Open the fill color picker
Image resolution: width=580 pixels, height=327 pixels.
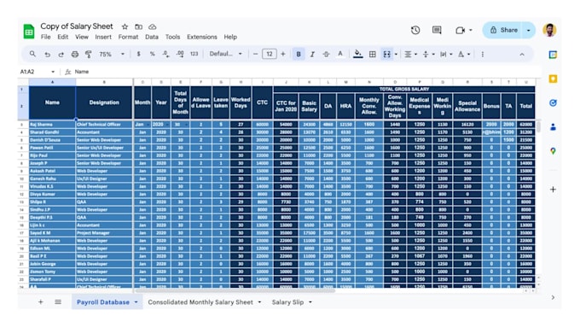pos(357,54)
